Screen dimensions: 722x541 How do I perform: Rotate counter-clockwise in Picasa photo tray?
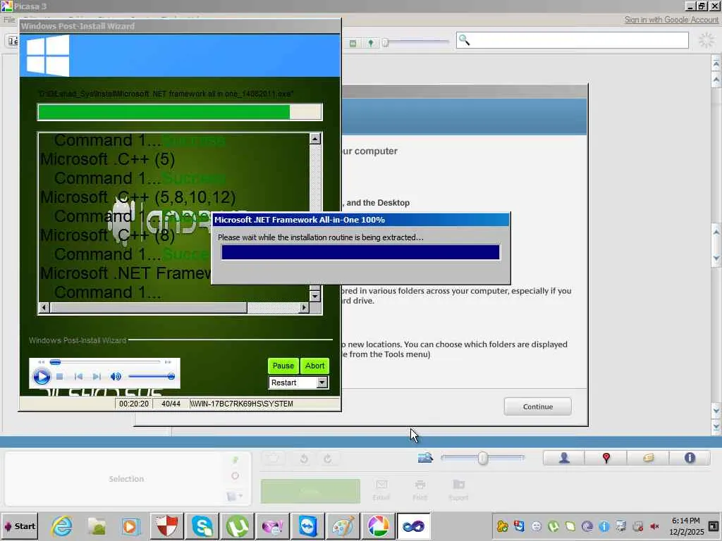(x=304, y=459)
